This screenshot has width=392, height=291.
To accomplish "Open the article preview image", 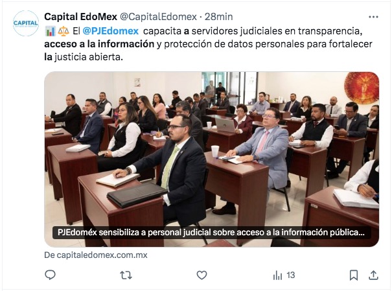I will [211, 159].
